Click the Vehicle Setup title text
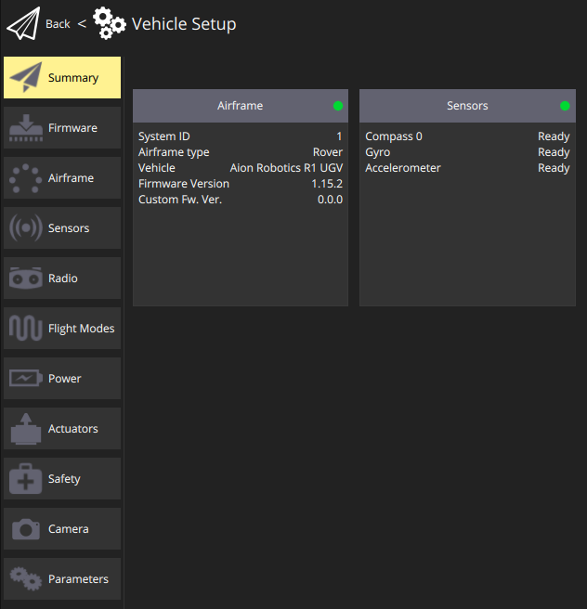587x609 pixels. 184,24
